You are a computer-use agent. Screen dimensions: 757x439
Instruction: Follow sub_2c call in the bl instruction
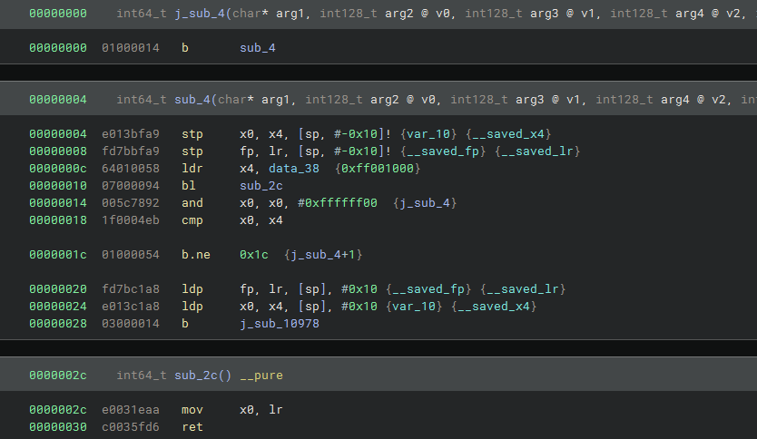[x=257, y=186]
